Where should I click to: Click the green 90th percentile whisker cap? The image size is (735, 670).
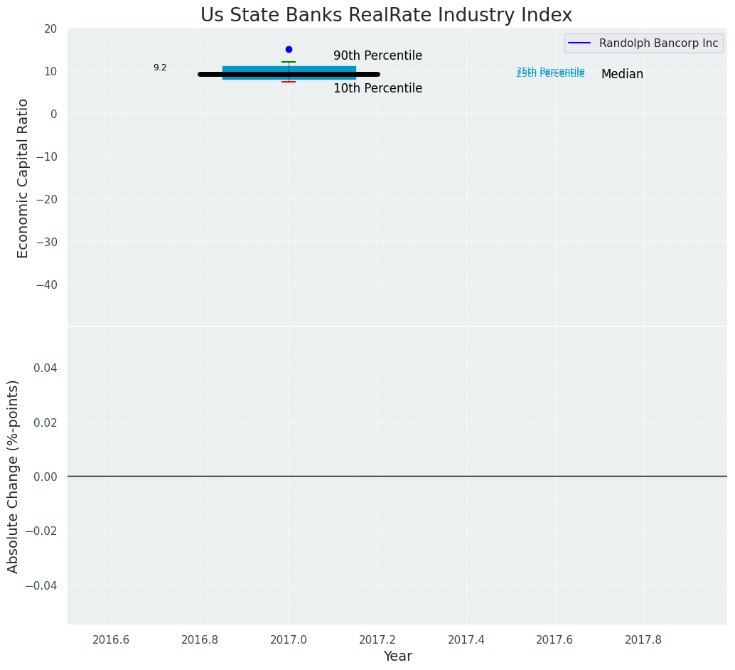(289, 62)
